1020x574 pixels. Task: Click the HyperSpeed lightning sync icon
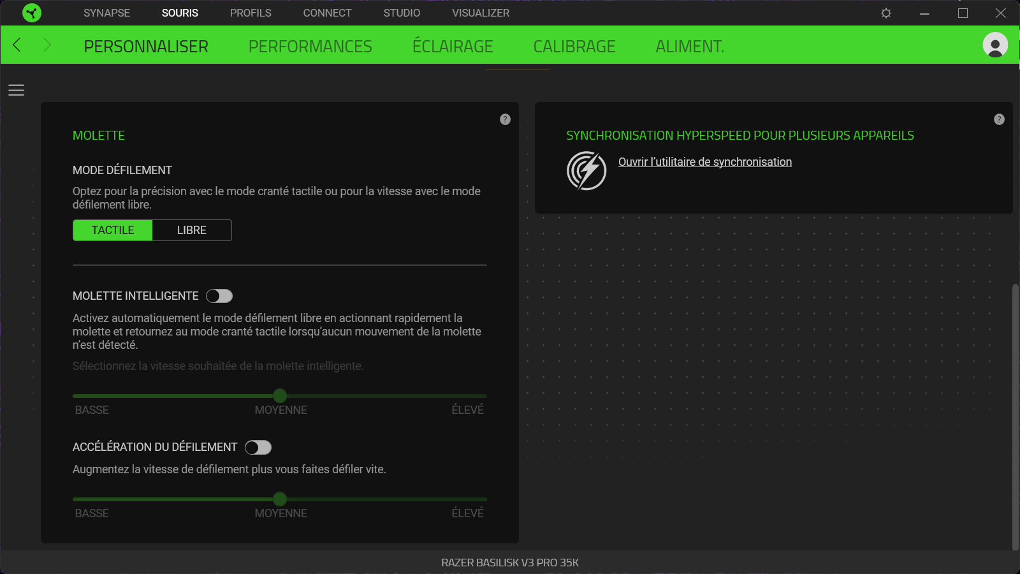click(x=586, y=171)
